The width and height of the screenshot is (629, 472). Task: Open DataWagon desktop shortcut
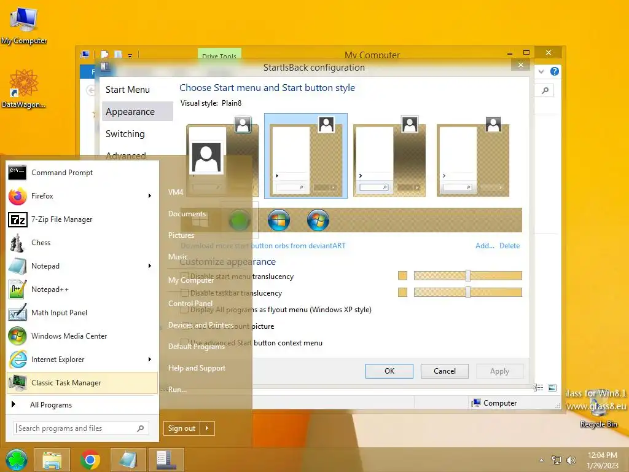coord(24,88)
